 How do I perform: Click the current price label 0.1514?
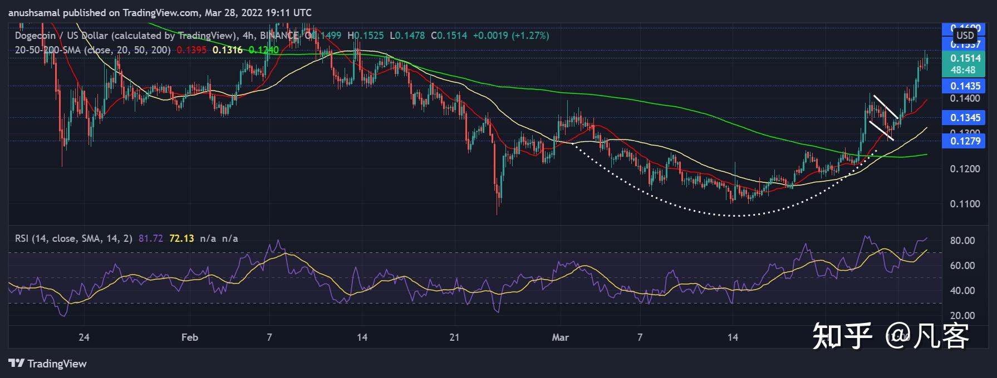(966, 58)
